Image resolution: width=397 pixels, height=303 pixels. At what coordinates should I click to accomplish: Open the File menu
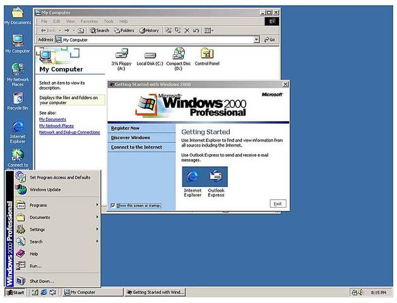click(x=44, y=21)
